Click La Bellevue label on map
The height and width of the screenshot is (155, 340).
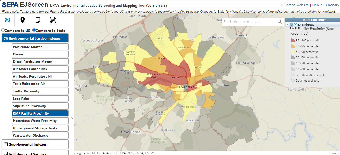click(216, 37)
